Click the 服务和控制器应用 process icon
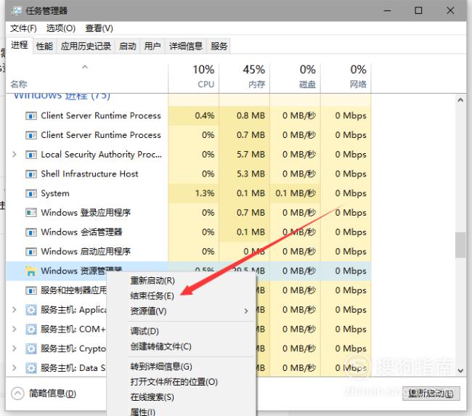Viewport: 472px width, 416px height. pyautogui.click(x=31, y=290)
